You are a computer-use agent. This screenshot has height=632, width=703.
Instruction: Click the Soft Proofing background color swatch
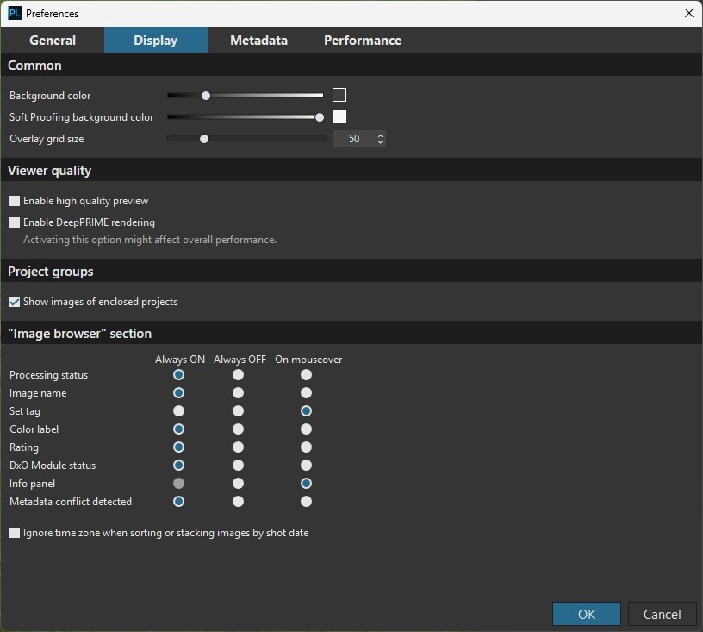click(339, 117)
